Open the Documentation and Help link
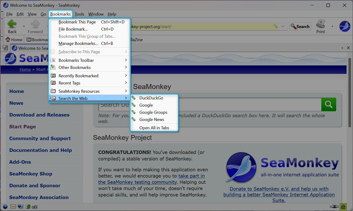The image size is (353, 211). (41, 150)
